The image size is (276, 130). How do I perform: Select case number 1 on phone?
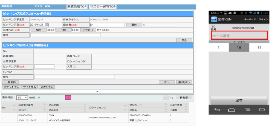(x=219, y=47)
